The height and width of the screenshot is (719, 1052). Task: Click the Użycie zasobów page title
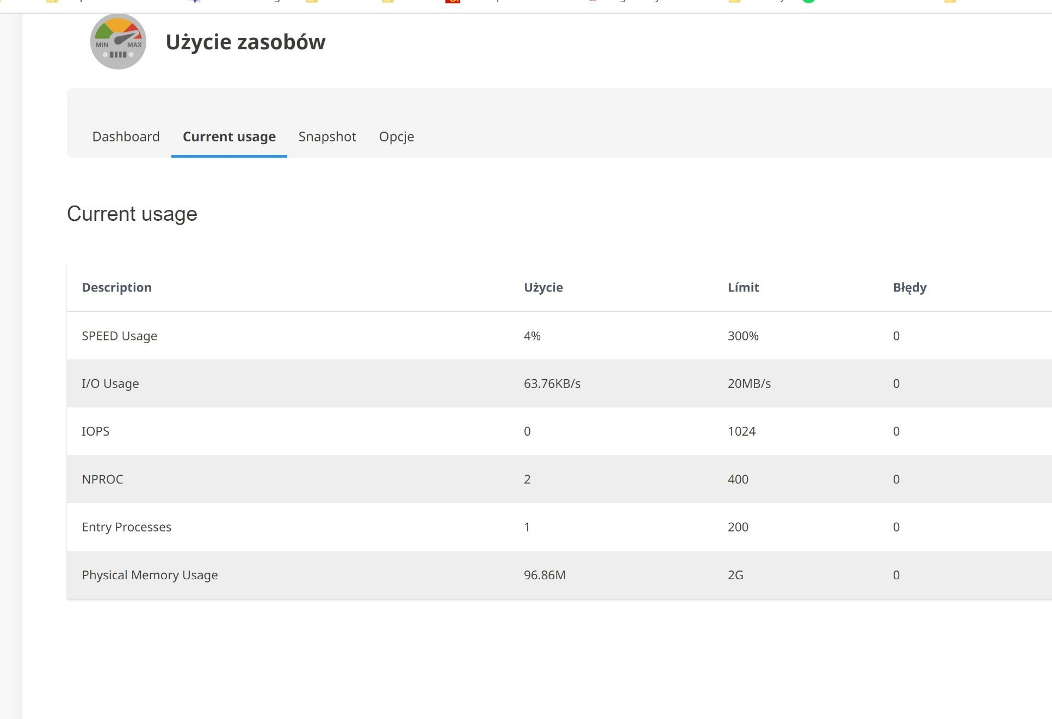pos(245,42)
